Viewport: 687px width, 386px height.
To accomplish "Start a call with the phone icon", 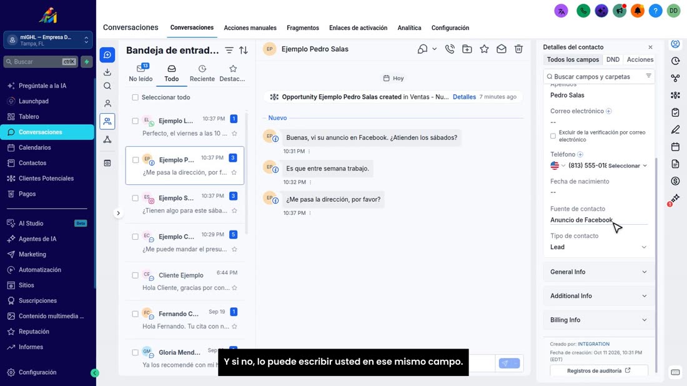I will pos(450,49).
